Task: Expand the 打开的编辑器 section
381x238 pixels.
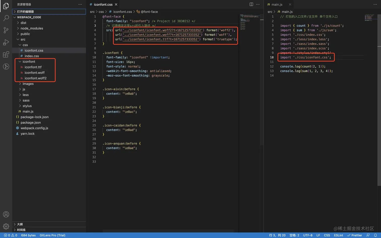Action: tap(49, 12)
